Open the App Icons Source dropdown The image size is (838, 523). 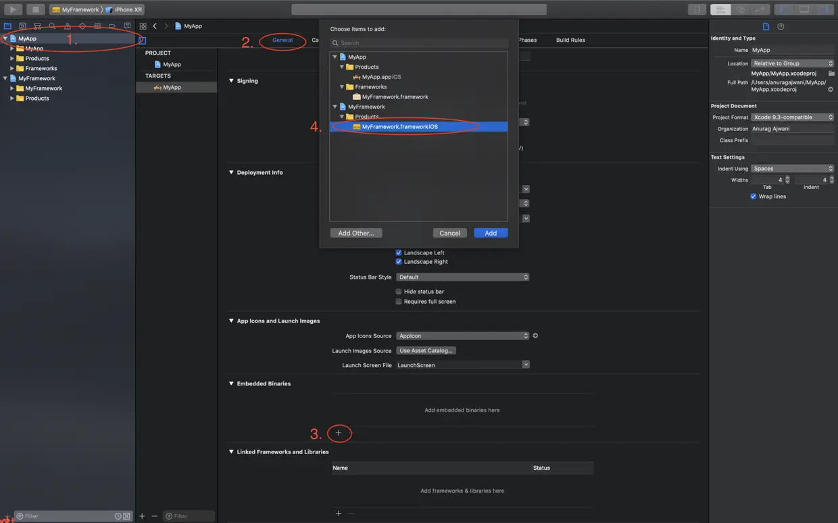coord(463,335)
